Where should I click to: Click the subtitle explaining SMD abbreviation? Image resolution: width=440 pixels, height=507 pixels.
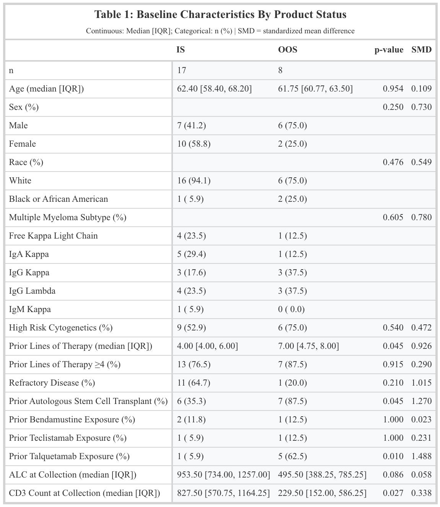220,31
